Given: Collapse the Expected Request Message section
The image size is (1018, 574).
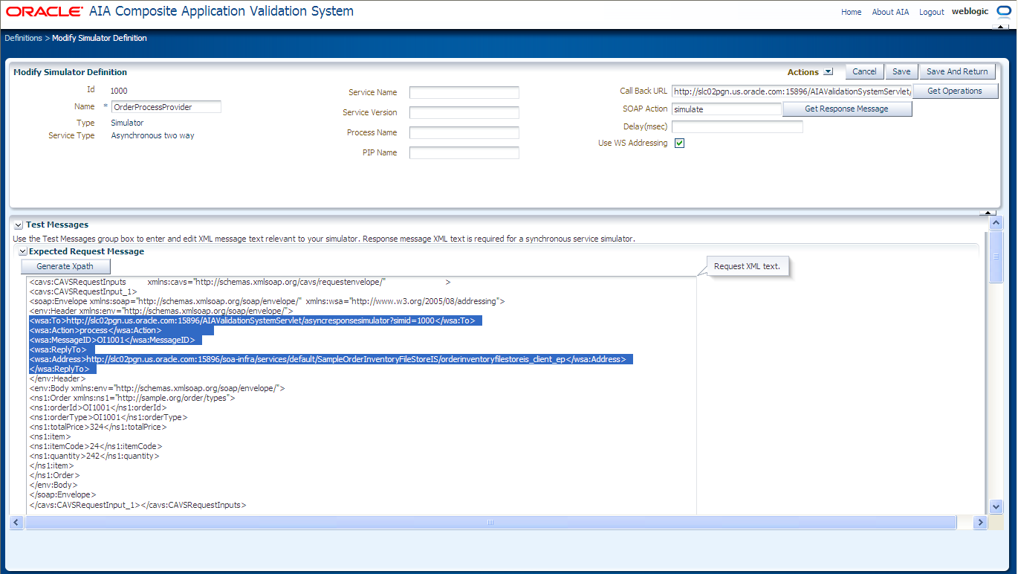Looking at the screenshot, I should [22, 251].
